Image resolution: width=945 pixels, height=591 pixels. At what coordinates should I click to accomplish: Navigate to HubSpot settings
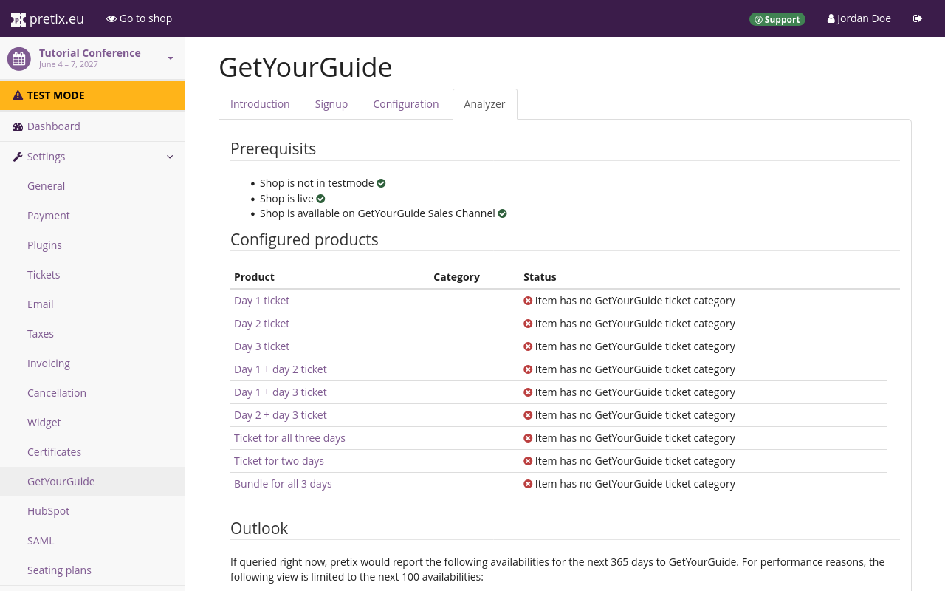48,510
